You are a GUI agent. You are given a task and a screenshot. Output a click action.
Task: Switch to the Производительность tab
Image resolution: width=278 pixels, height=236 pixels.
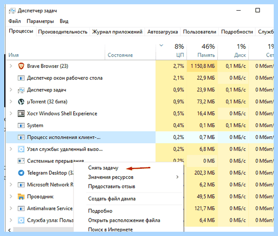click(63, 32)
